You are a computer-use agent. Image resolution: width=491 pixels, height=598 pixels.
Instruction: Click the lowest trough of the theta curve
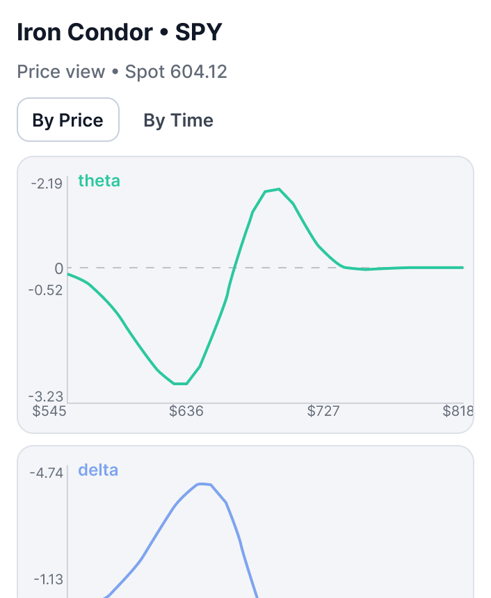[x=180, y=383]
